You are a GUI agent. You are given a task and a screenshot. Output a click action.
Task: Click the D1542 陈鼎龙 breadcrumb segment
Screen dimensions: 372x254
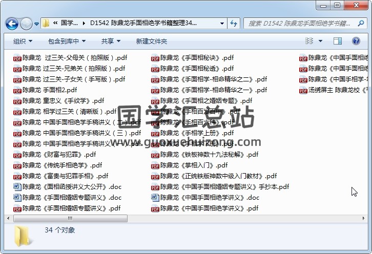pos(143,23)
